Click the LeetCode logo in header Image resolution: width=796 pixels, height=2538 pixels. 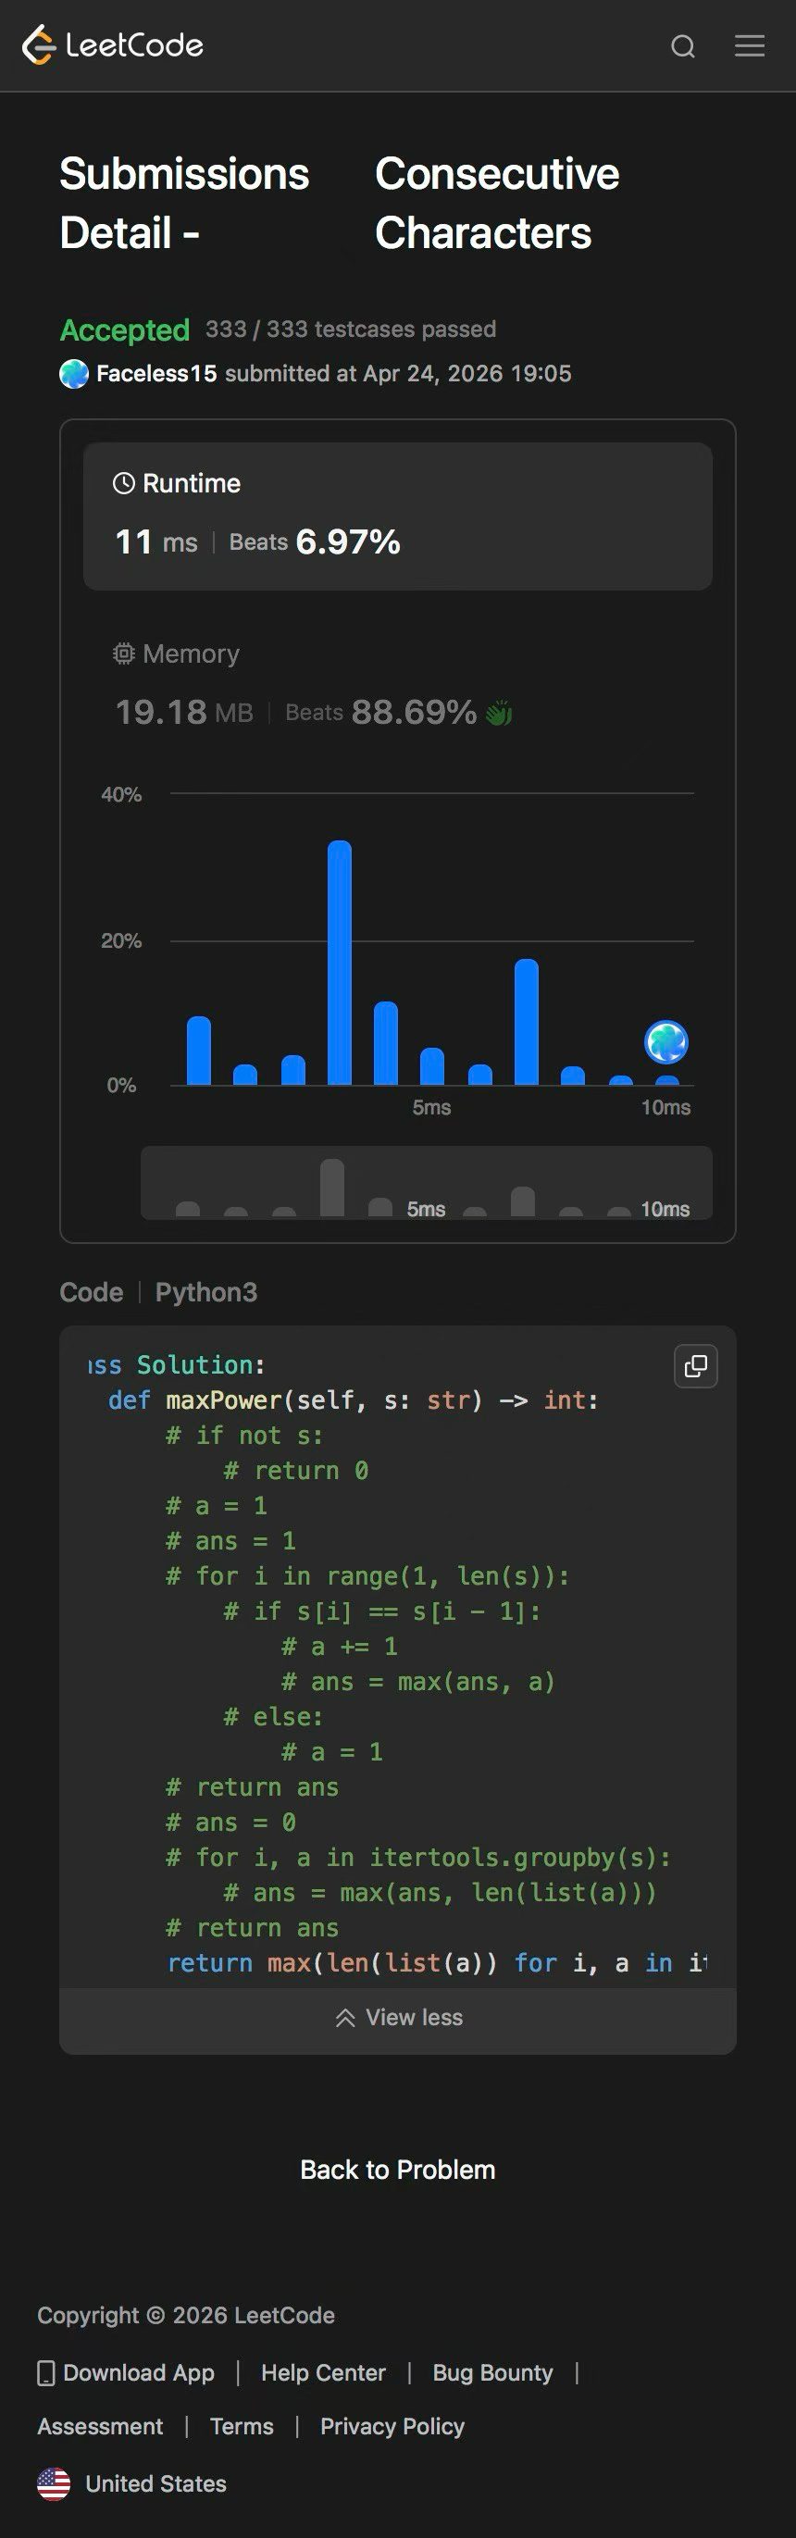click(112, 45)
